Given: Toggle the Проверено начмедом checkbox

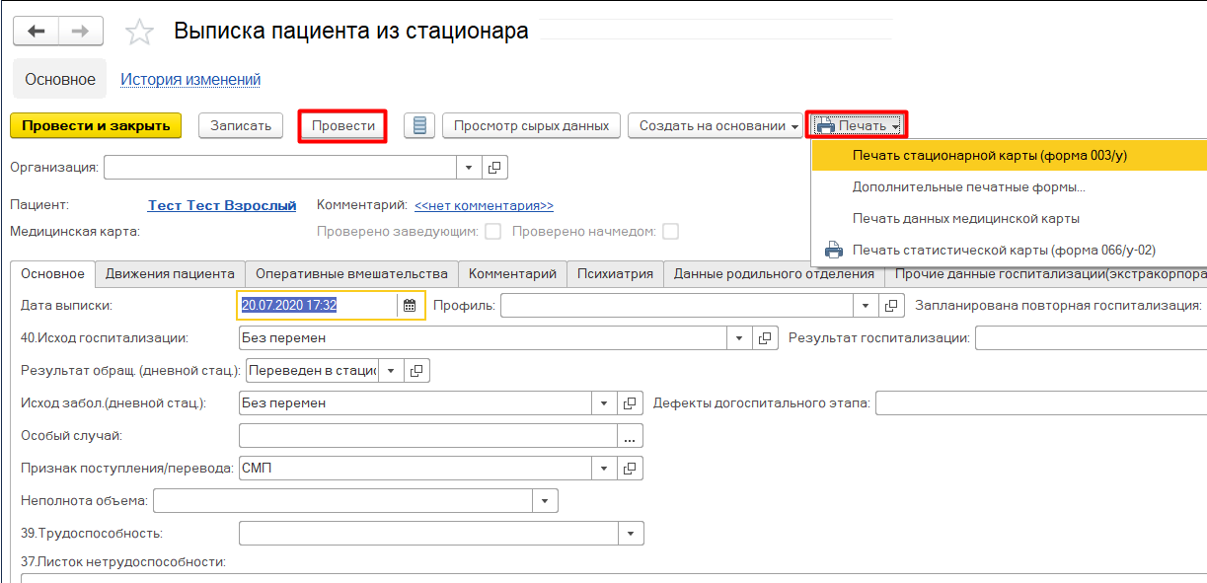Looking at the screenshot, I should [670, 232].
